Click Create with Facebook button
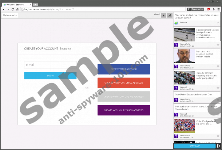Screen dimensions: 222x150 pos(124,69)
